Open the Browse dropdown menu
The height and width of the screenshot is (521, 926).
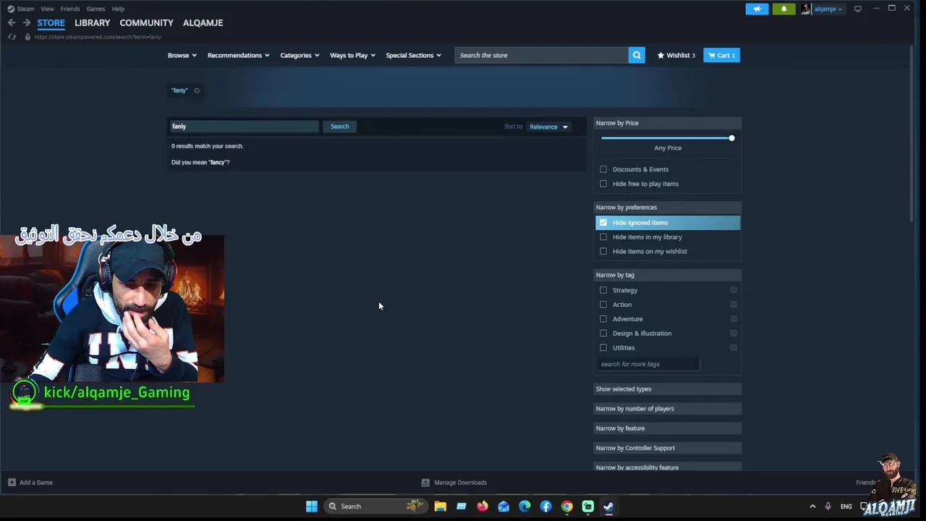click(x=182, y=55)
